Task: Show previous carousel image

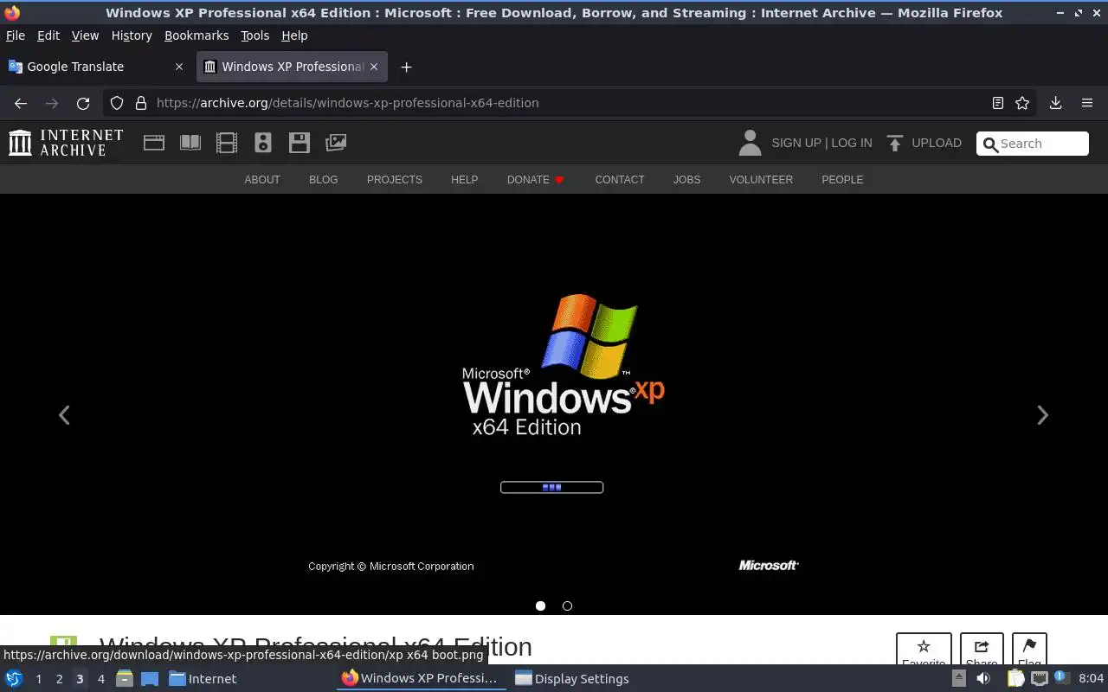Action: tap(64, 415)
